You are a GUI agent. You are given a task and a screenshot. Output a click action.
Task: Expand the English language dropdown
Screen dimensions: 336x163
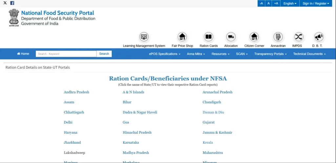[290, 3]
